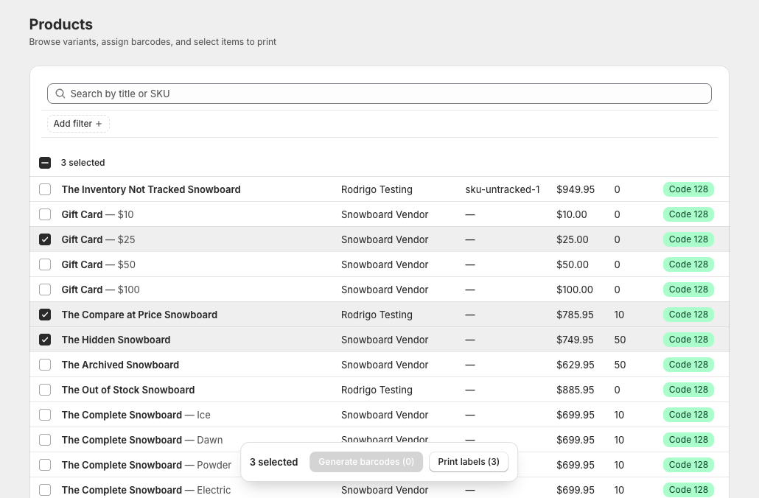Click the plus icon on Add filter

coord(99,124)
